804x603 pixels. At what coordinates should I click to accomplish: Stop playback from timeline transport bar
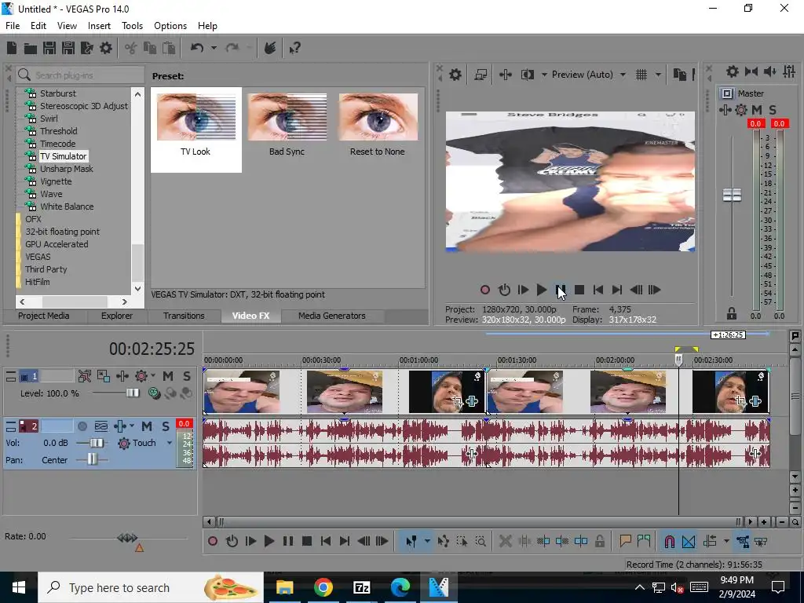pyautogui.click(x=307, y=541)
